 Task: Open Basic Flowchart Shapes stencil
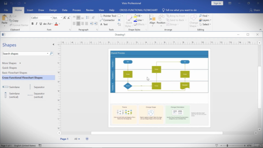tap(15, 73)
